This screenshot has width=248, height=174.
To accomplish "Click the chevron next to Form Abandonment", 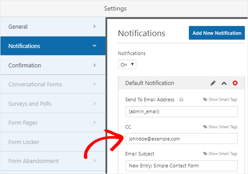I will click(94, 161).
